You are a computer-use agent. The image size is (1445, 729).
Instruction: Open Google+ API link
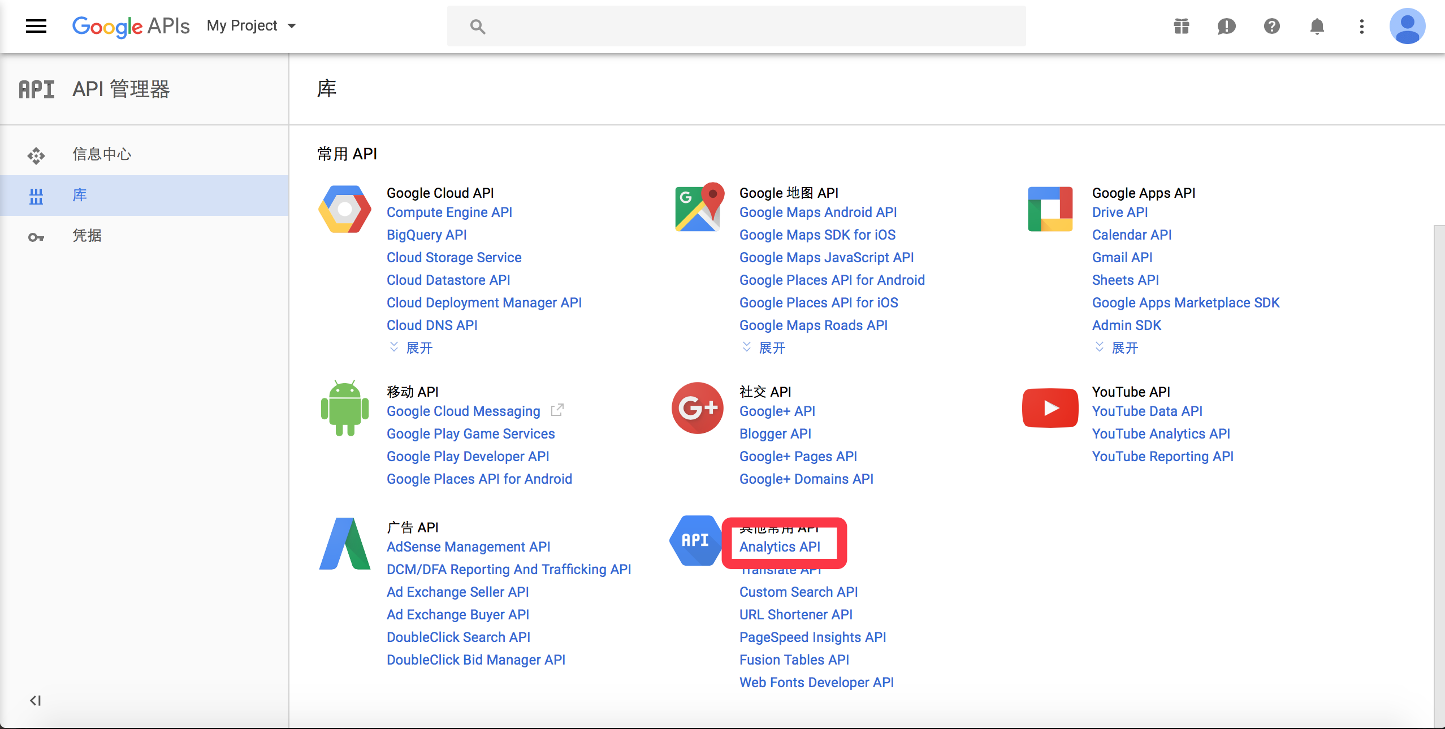click(777, 411)
